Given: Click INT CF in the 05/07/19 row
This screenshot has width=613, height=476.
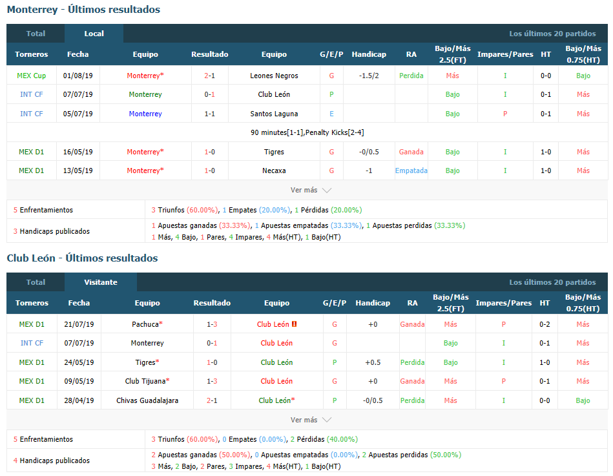Looking at the screenshot, I should coord(31,114).
